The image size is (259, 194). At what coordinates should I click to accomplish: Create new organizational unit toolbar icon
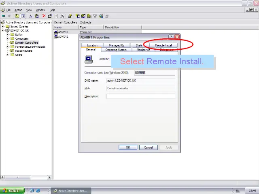click(89, 16)
